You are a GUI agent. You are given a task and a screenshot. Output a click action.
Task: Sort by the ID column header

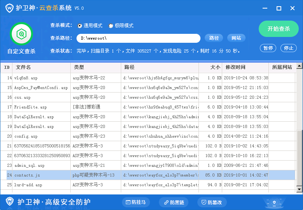(x=6, y=67)
